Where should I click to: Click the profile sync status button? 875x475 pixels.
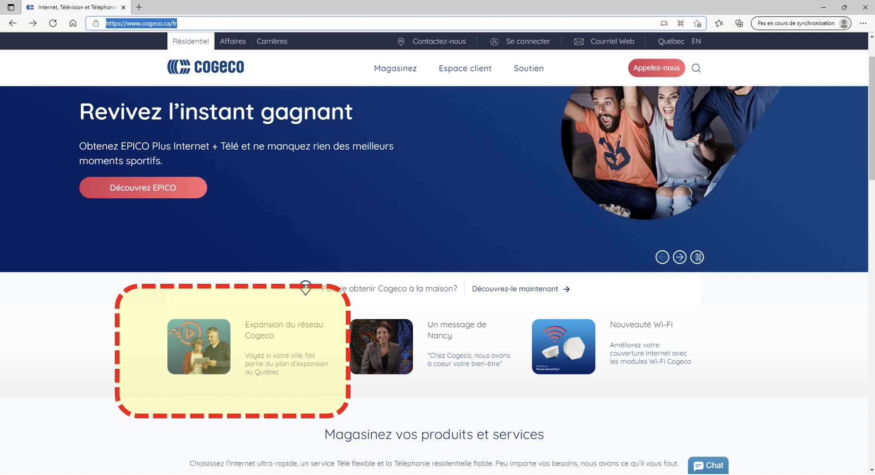pyautogui.click(x=801, y=23)
